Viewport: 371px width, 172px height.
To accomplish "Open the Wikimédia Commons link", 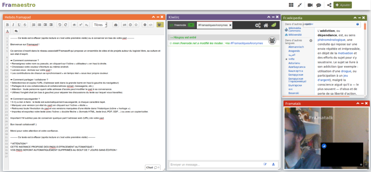I will (x=295, y=29).
